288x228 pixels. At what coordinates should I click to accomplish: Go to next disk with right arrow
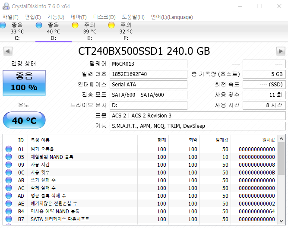[x=281, y=51]
